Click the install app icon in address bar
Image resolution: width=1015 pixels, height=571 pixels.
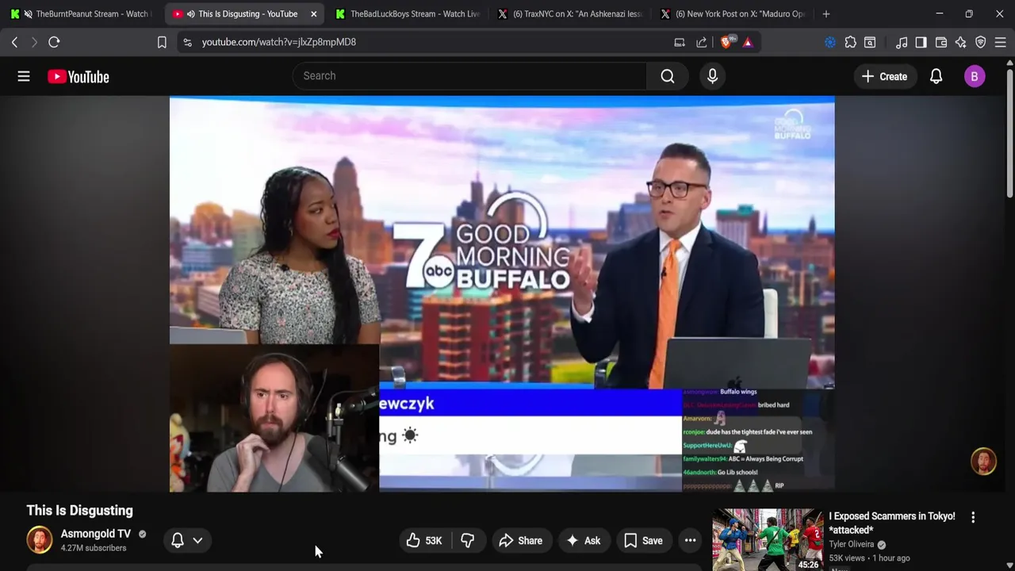coord(680,42)
